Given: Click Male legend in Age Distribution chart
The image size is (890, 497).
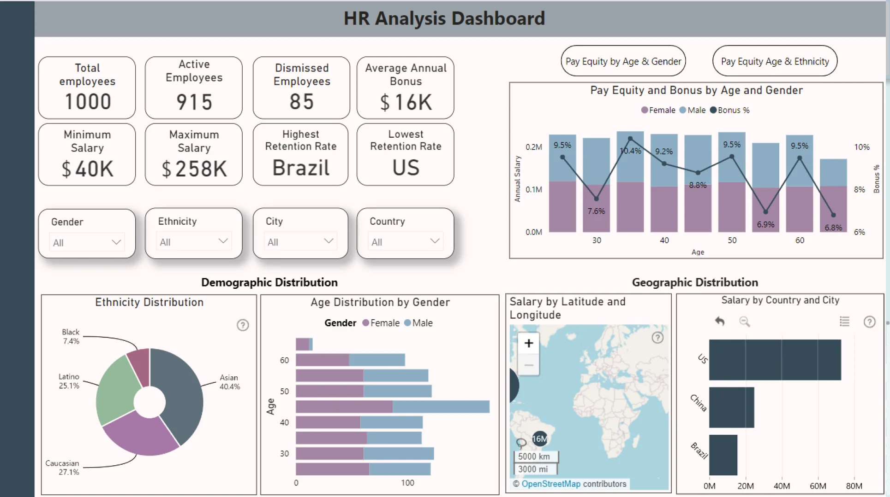Looking at the screenshot, I should click(x=418, y=323).
